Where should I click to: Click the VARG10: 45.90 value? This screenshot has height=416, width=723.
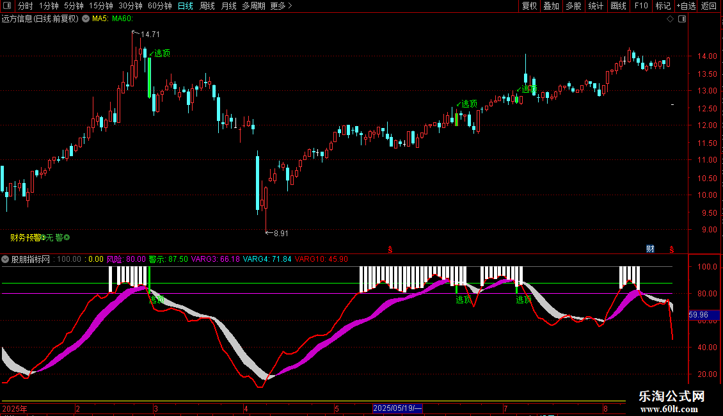coord(321,259)
